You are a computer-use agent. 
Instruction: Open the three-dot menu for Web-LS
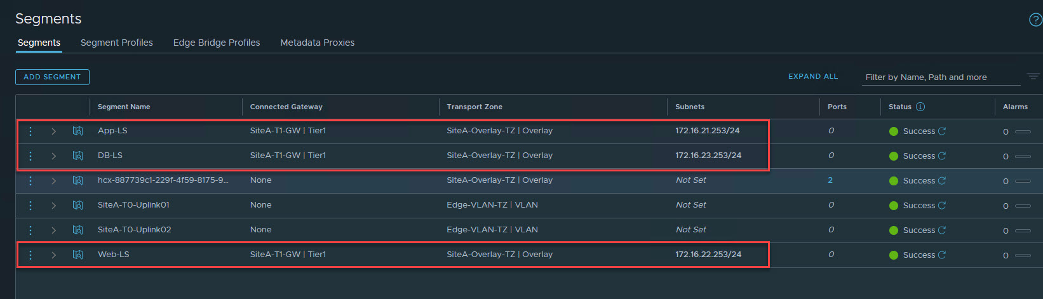point(30,255)
